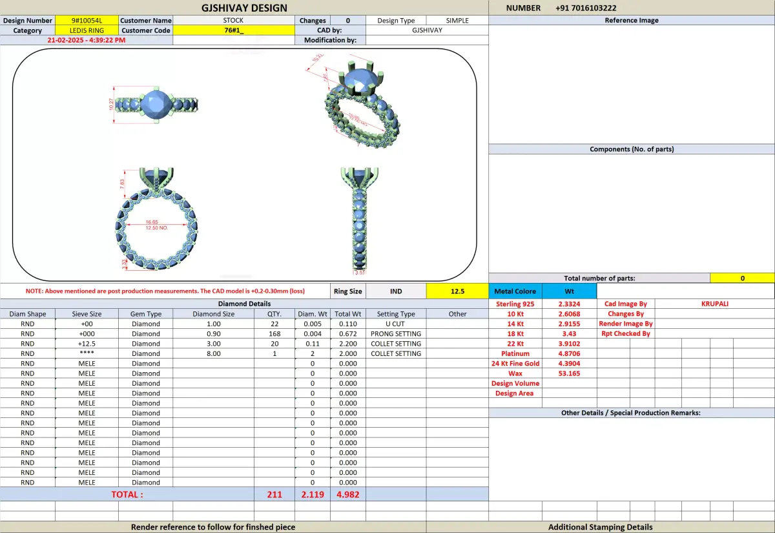Click the Sieve Size column header
Viewport: 775px width, 533px height.
pos(87,314)
